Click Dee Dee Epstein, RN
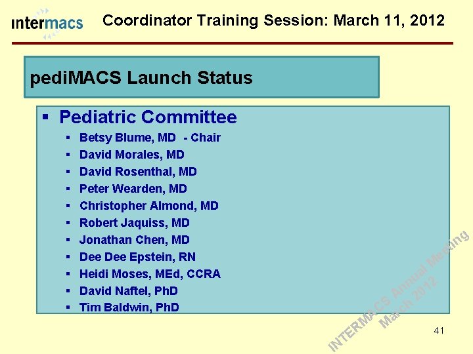 137,257
